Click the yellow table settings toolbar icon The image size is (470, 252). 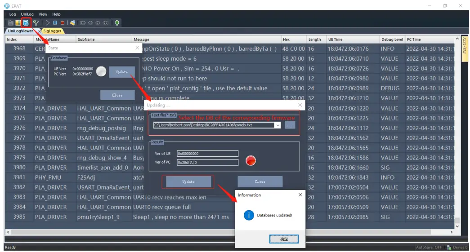click(18, 23)
